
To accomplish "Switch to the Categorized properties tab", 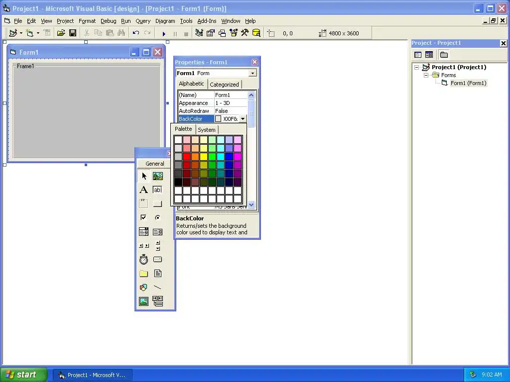I will (224, 85).
